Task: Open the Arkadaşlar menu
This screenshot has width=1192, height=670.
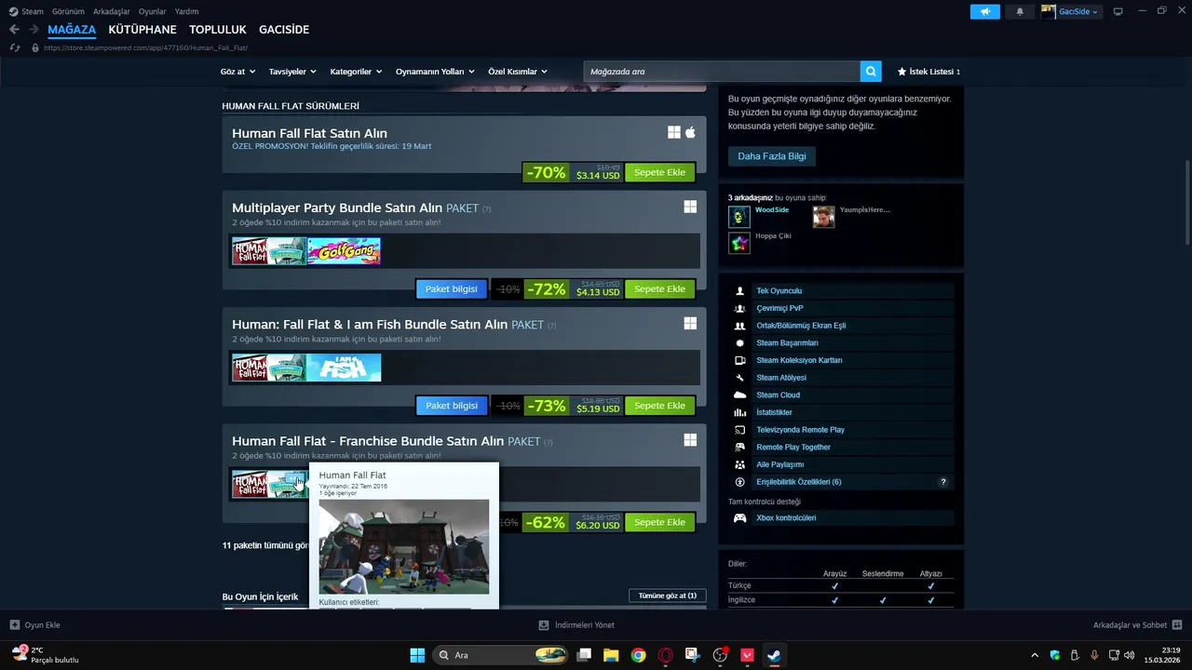Action: click(112, 11)
